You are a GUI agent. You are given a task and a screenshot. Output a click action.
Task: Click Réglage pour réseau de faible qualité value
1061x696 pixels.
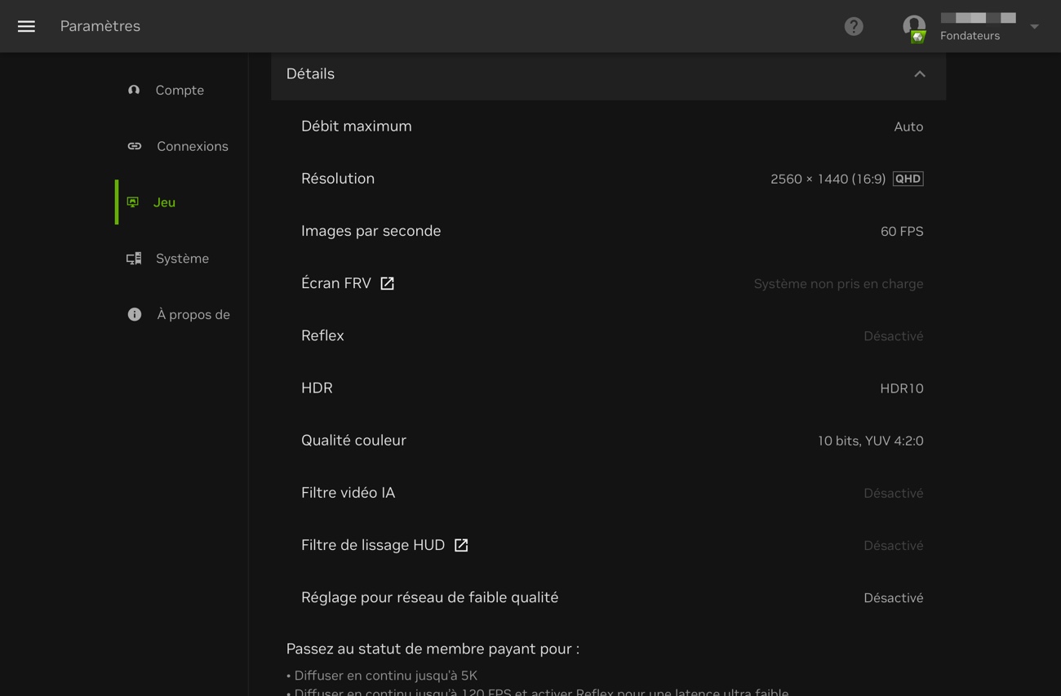coord(893,598)
